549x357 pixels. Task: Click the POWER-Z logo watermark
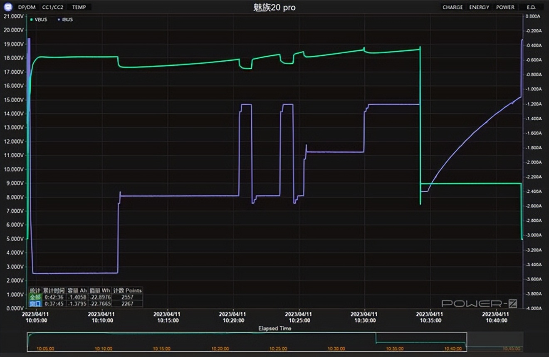(479, 303)
